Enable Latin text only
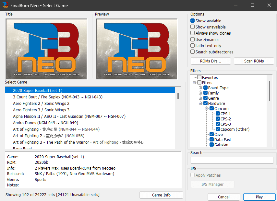This screenshot has height=201, width=277. [x=193, y=46]
